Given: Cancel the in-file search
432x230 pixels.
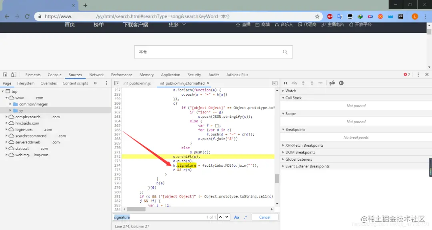Looking at the screenshot, I should coord(265,217).
